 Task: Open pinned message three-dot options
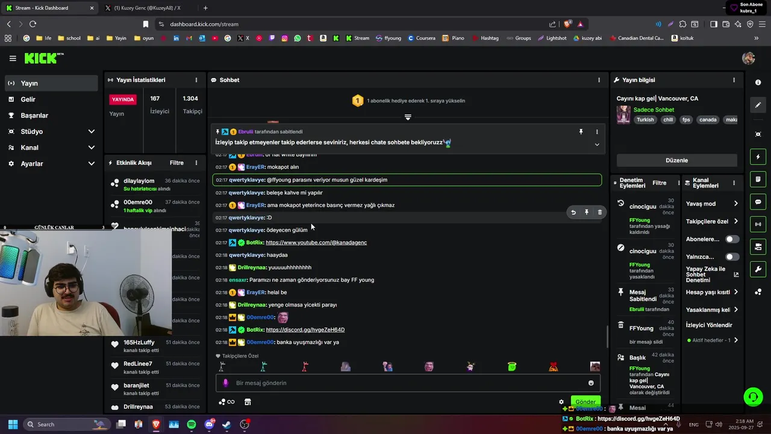tap(597, 131)
